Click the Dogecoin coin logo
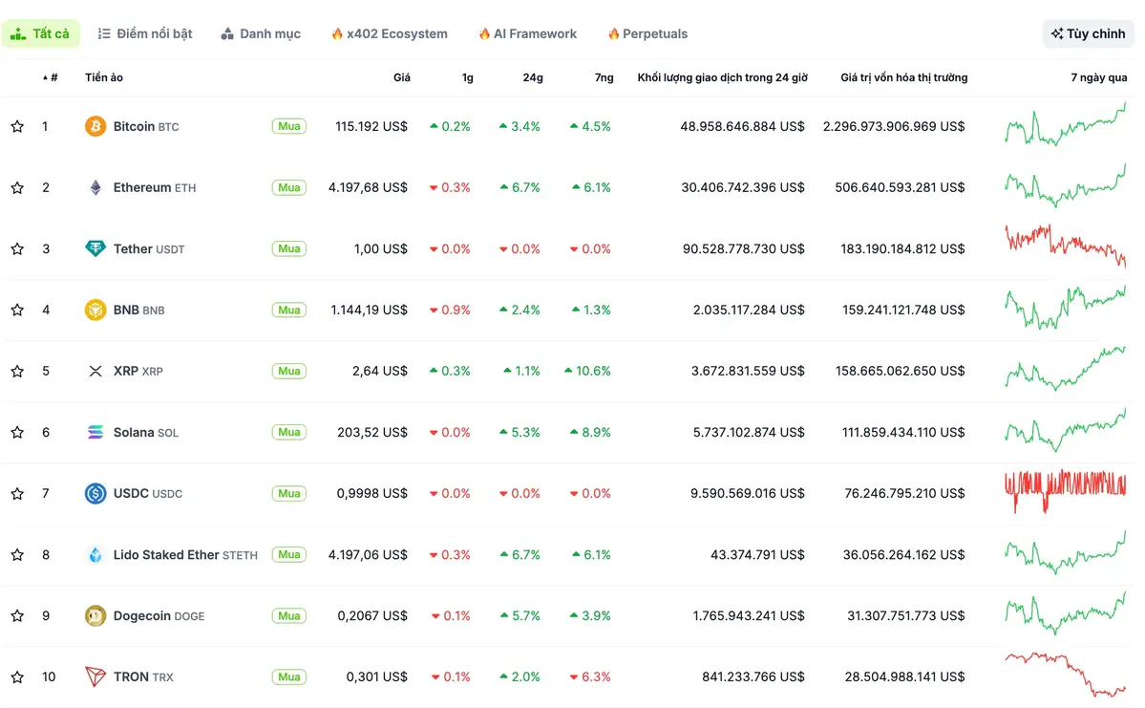This screenshot has width=1145, height=708. point(95,615)
